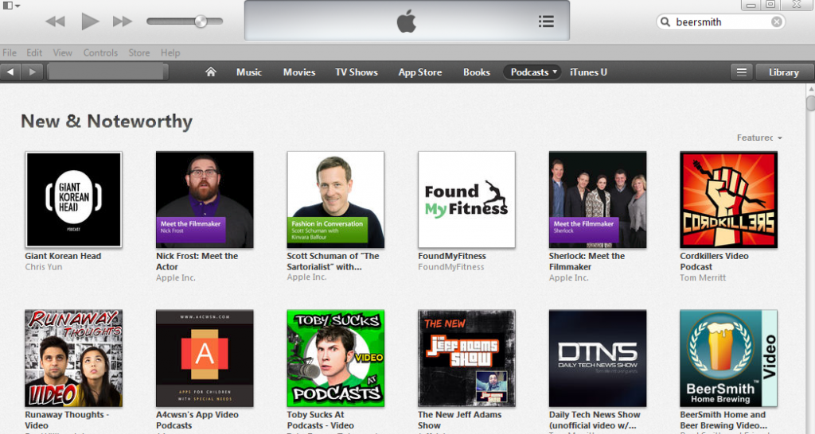815x434 pixels.
Task: Open the Nick Frost Meet the Filmmaker artwork
Action: 205,200
